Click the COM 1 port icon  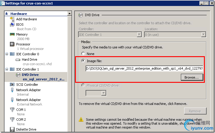point(12,110)
